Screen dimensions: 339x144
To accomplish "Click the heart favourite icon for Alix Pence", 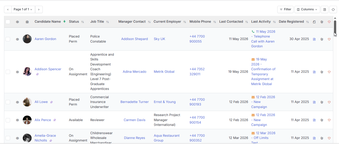I will coord(329,120).
